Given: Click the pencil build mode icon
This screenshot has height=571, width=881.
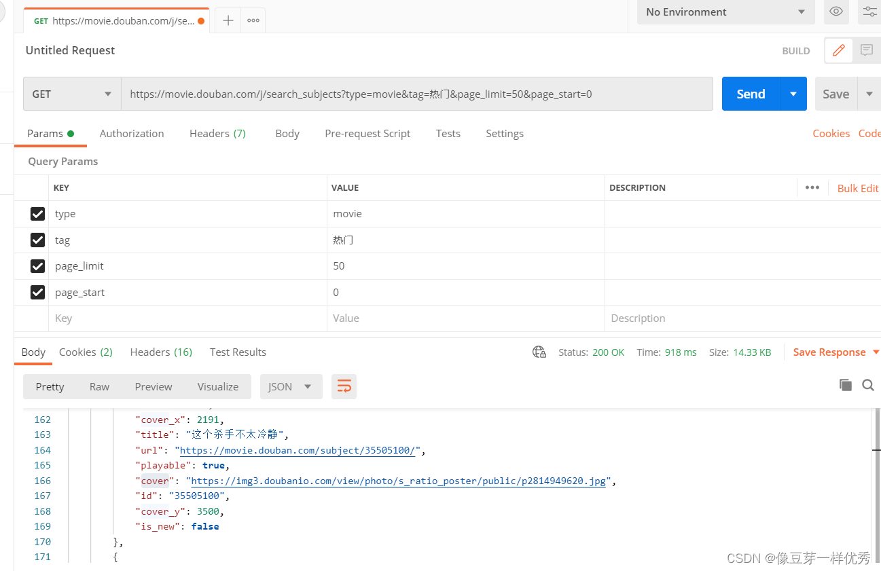Looking at the screenshot, I should tap(838, 50).
